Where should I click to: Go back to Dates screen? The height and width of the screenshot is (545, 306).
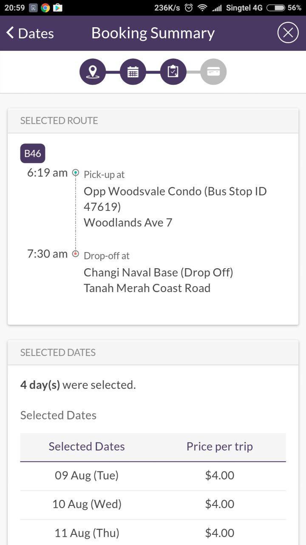tap(30, 33)
